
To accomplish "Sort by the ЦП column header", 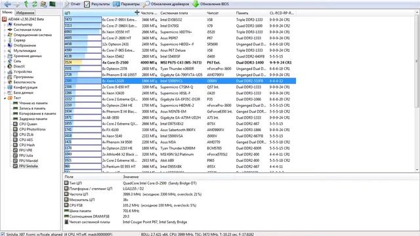I will click(101, 13).
